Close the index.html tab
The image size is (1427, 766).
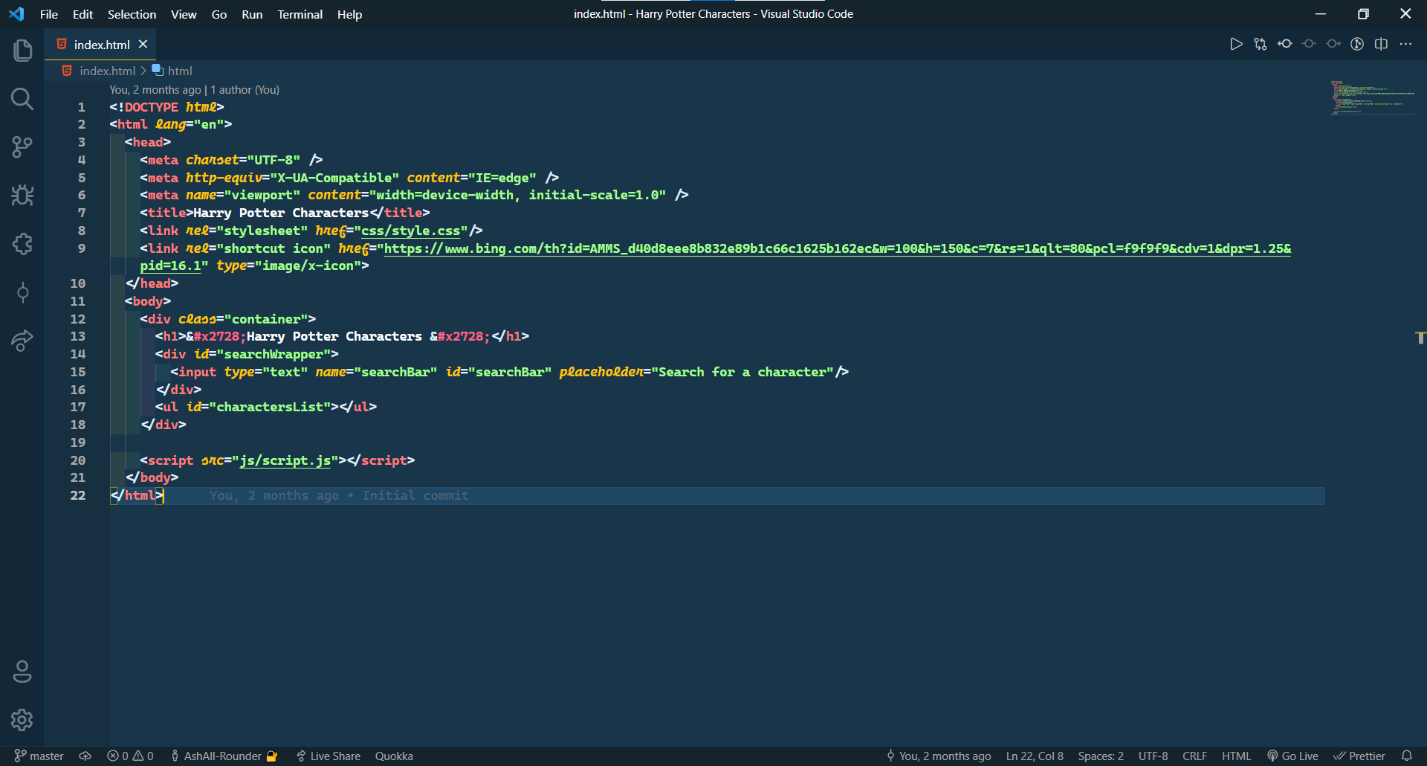point(143,45)
